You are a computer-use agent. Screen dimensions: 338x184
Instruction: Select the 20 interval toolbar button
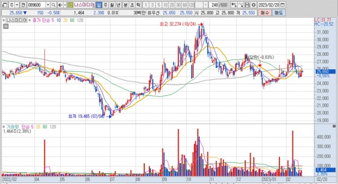[x=172, y=5]
